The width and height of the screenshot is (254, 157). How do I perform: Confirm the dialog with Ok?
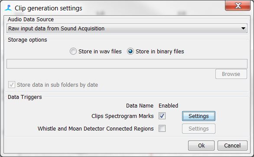click(201, 145)
